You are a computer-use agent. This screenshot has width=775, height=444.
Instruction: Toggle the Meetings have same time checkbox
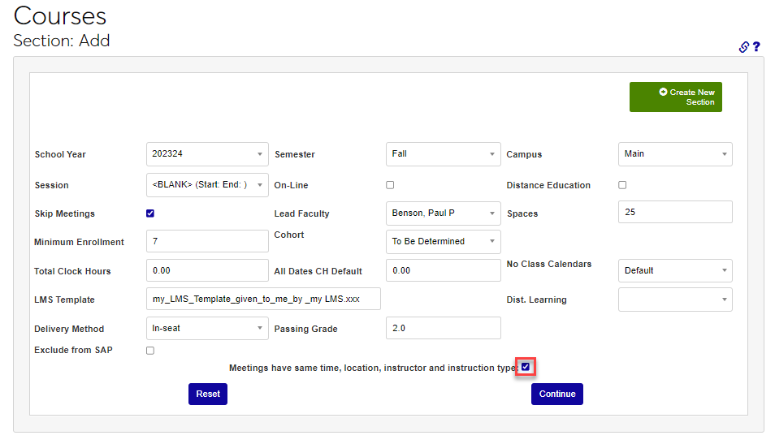(x=526, y=367)
